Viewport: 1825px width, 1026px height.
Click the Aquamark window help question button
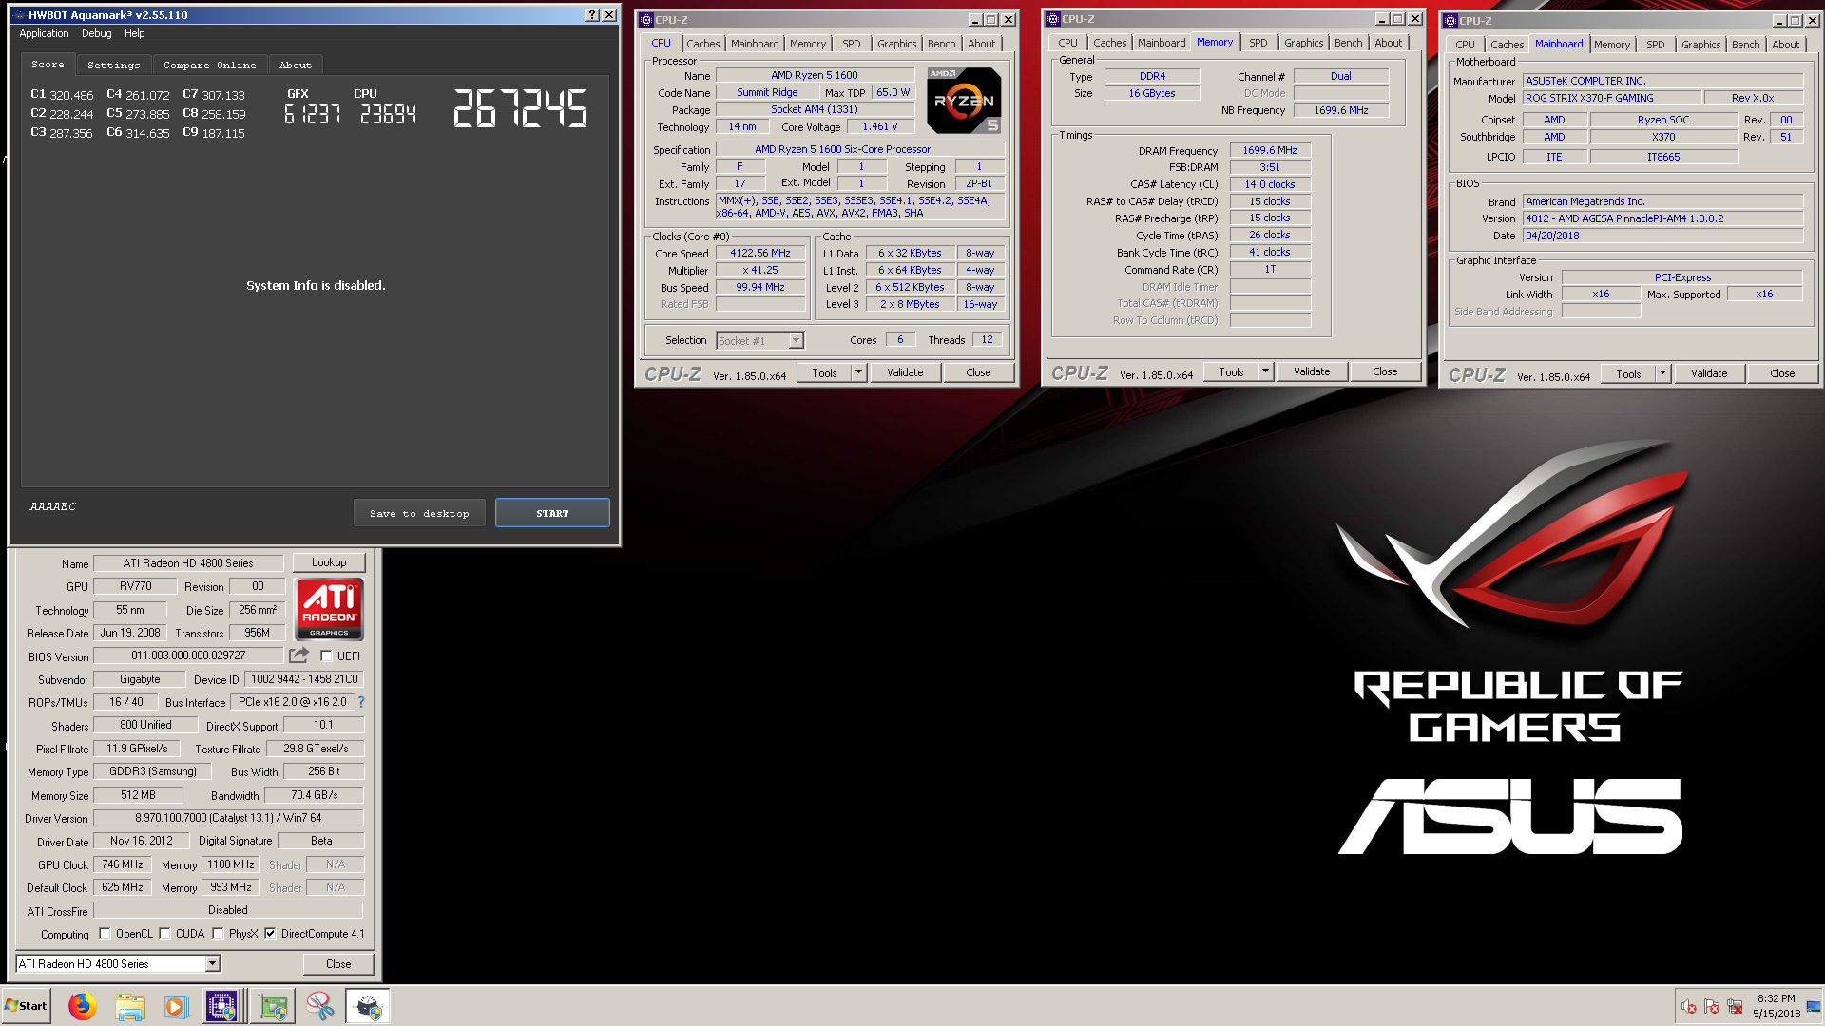[591, 15]
